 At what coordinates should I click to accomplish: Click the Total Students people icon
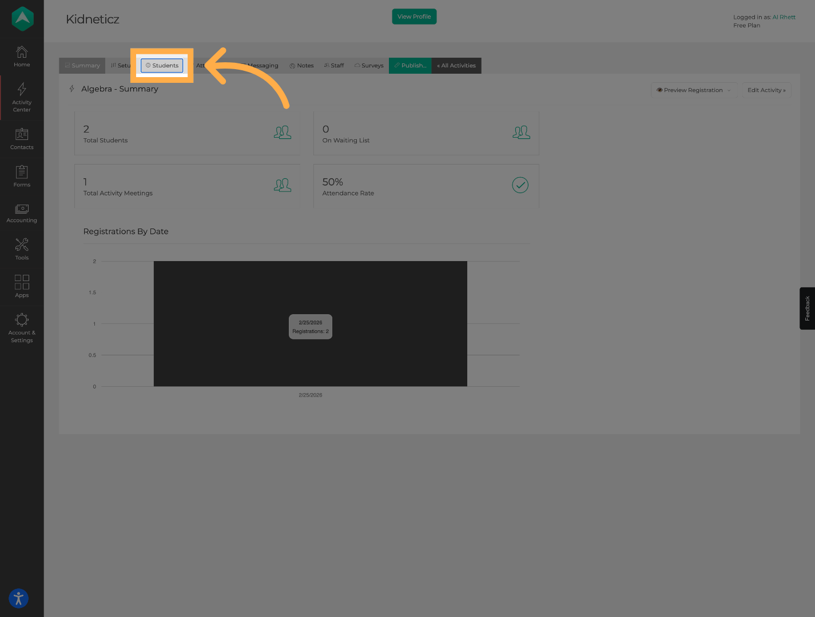click(283, 133)
